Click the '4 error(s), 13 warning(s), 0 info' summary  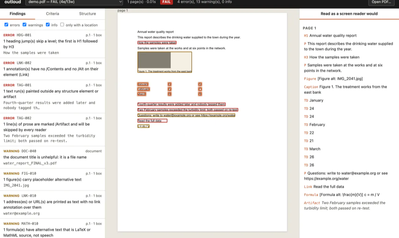pos(205,2)
